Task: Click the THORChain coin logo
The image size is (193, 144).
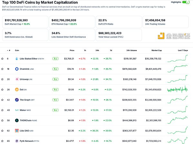Action: pyautogui.click(x=17, y=120)
